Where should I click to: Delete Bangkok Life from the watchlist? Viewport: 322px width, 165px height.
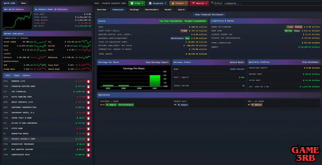pos(88,81)
